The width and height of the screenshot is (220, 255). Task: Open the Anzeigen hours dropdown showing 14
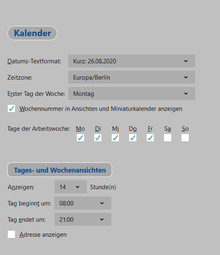[x=71, y=187]
